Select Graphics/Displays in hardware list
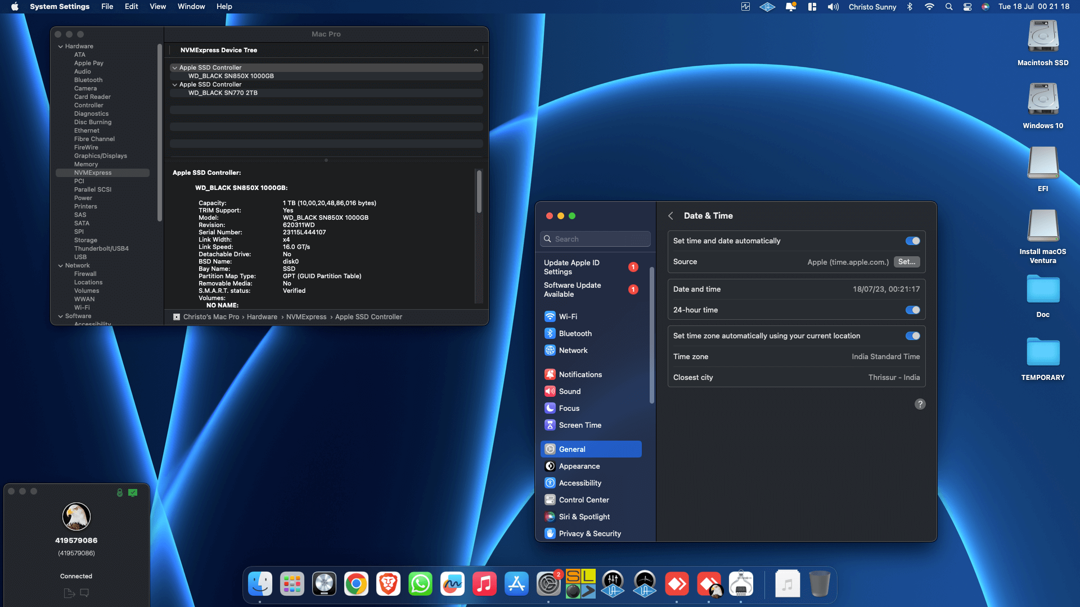This screenshot has height=607, width=1080. tap(100, 156)
